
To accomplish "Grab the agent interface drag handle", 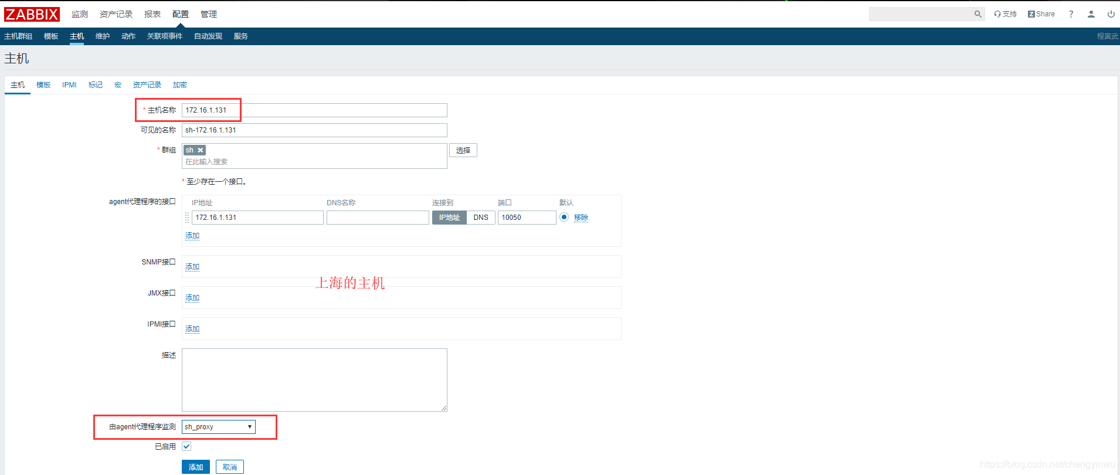I will [x=187, y=218].
